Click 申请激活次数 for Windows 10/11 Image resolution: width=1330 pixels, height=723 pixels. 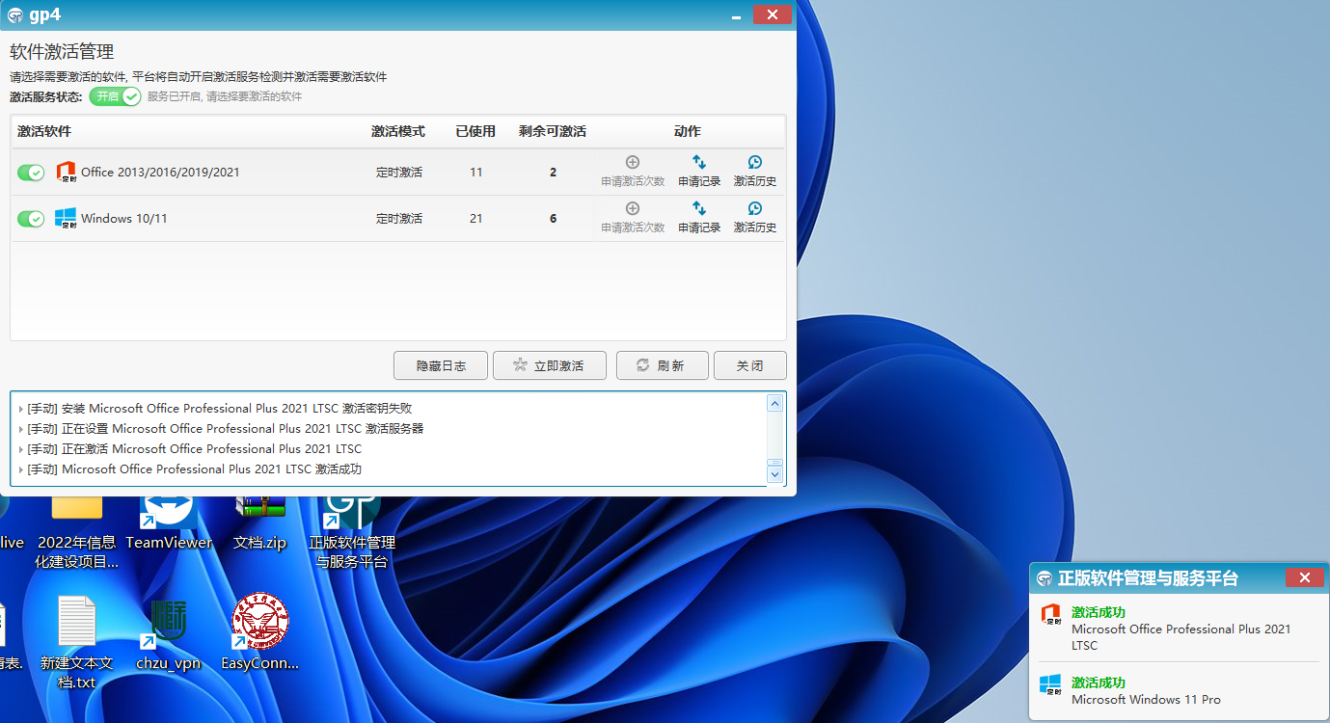632,218
